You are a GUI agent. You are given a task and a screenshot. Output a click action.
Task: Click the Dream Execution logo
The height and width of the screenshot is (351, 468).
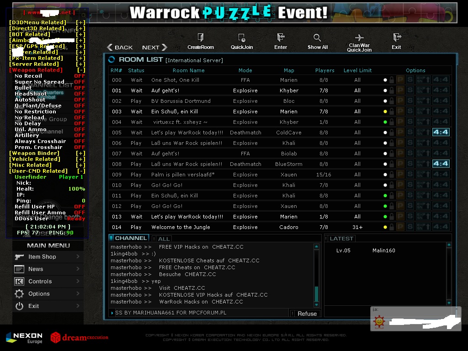pyautogui.click(x=80, y=338)
